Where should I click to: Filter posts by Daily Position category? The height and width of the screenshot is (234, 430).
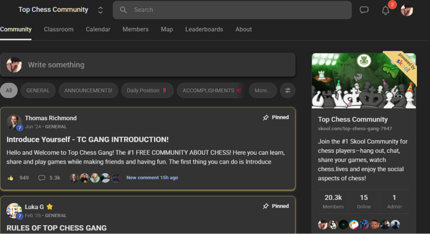click(148, 90)
